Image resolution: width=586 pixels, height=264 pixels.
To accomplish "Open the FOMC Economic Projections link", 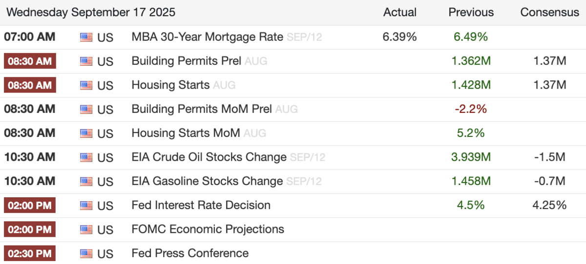I will pos(208,229).
